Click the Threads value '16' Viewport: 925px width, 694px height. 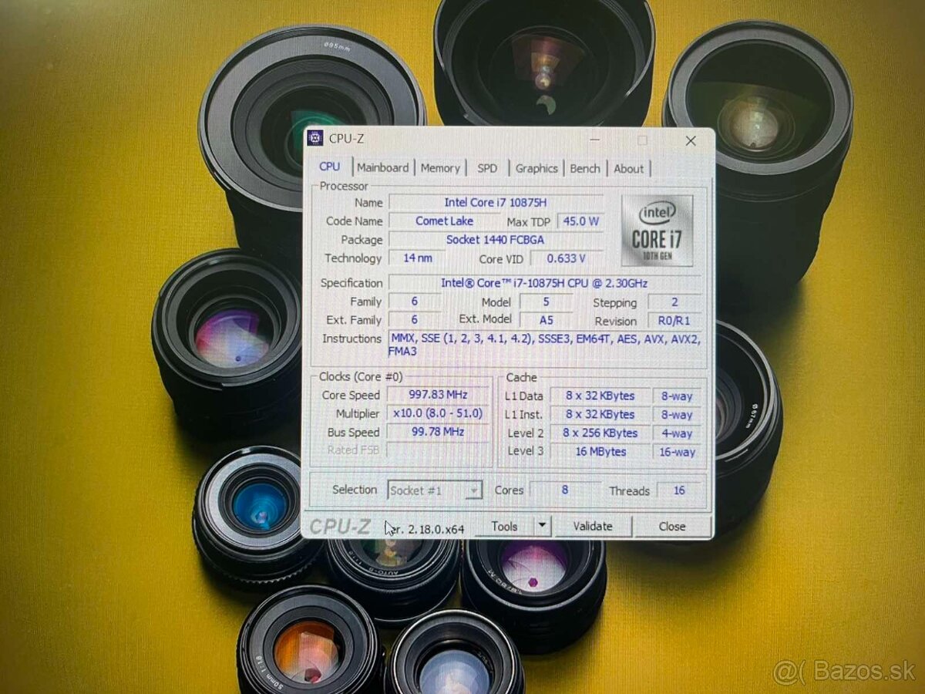(678, 490)
